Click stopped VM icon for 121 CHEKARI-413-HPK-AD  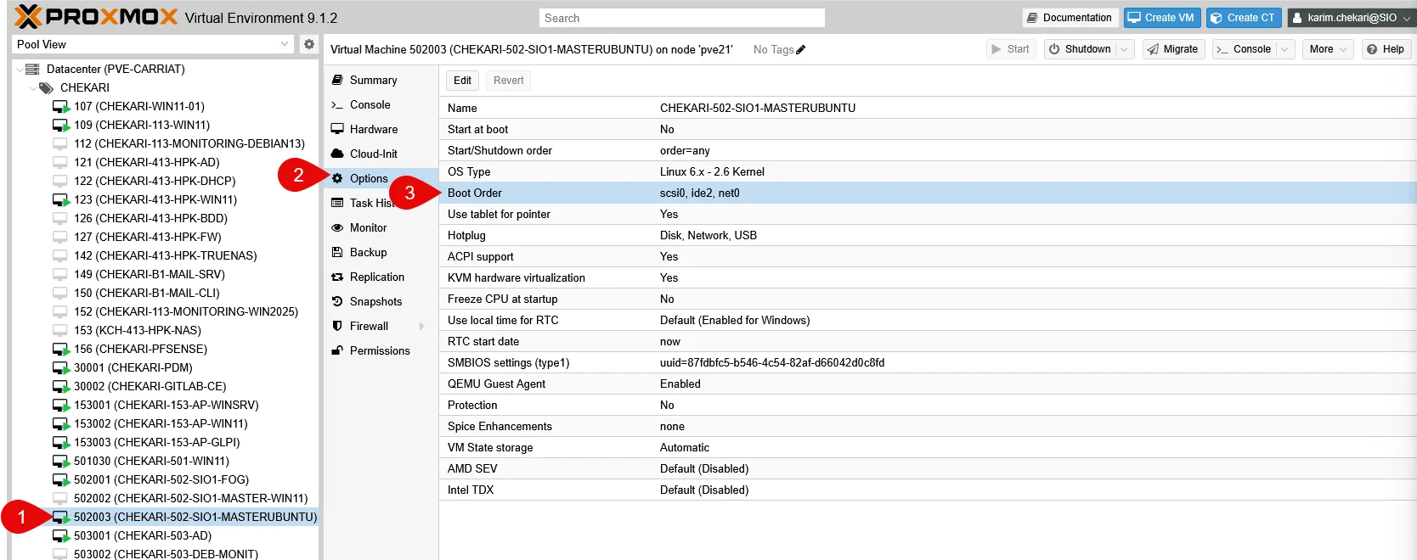click(60, 163)
